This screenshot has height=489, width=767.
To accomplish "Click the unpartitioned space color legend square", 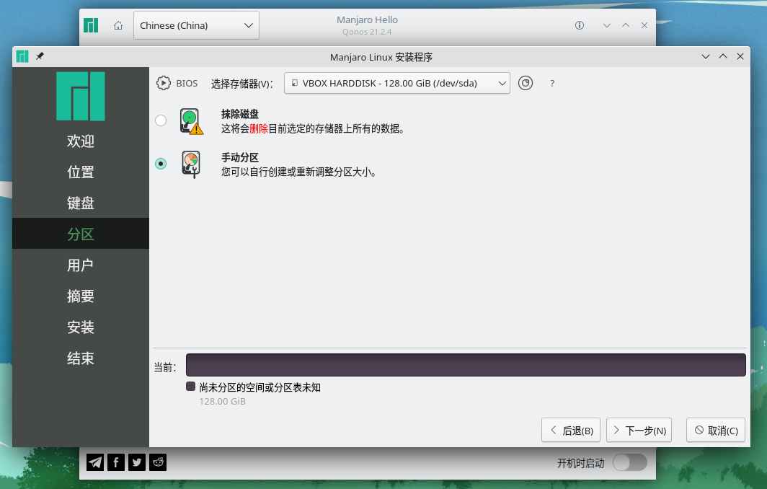I will coord(191,387).
